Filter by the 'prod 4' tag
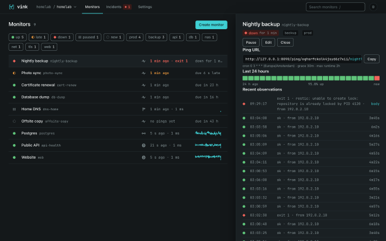The width and height of the screenshot is (386, 241). tap(135, 37)
